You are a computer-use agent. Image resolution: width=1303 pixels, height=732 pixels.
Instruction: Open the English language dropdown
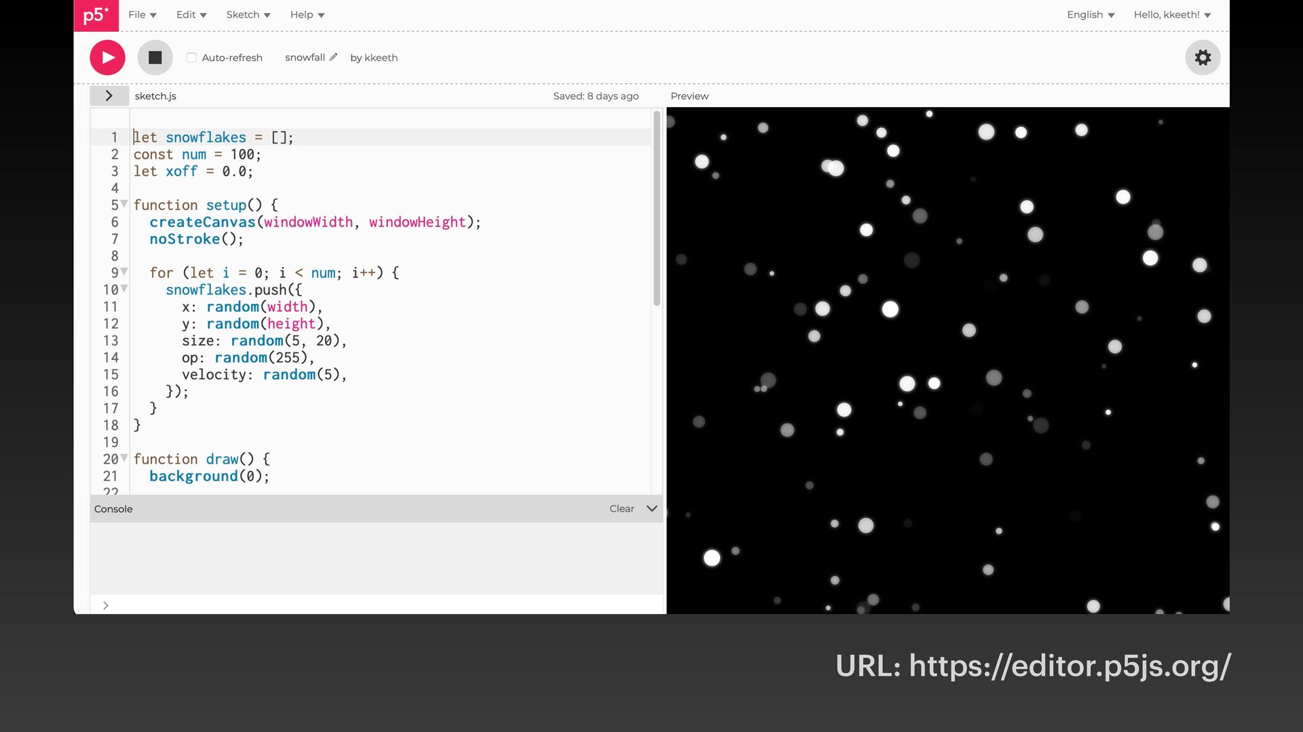point(1091,15)
